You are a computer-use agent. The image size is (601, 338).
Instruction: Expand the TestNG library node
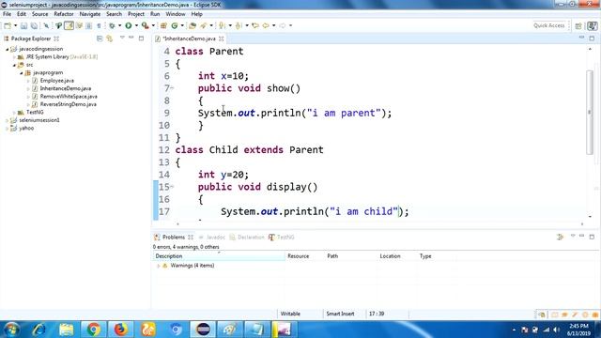pyautogui.click(x=15, y=113)
